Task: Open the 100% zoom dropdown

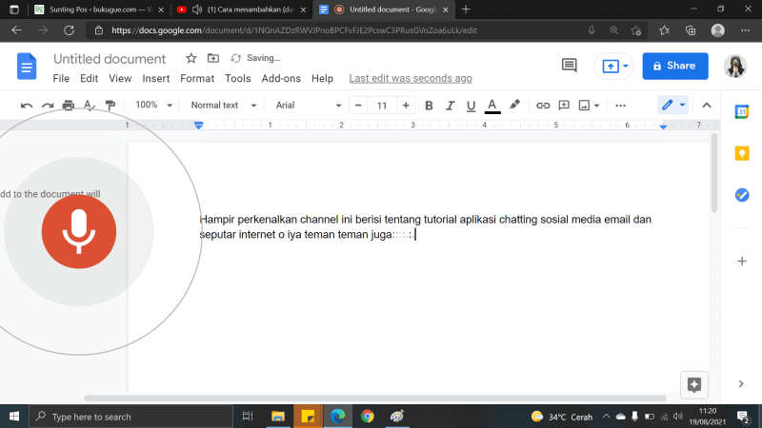Action: click(x=153, y=105)
